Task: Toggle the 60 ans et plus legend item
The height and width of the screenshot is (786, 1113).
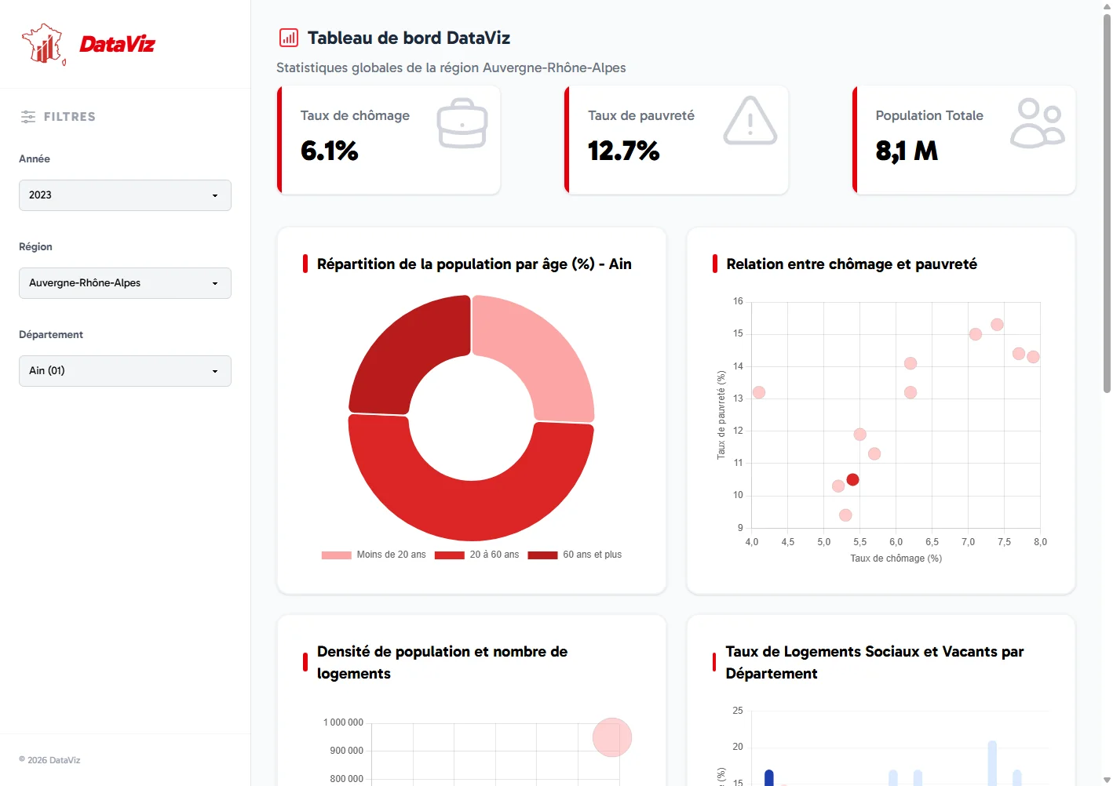Action: click(x=575, y=555)
